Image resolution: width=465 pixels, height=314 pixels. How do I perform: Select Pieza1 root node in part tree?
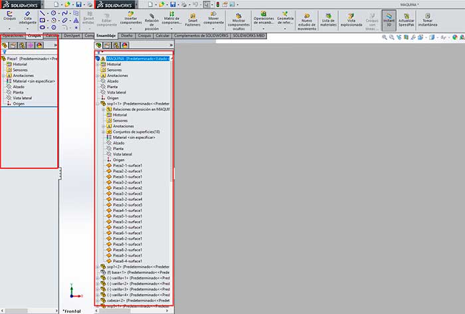[32, 59]
